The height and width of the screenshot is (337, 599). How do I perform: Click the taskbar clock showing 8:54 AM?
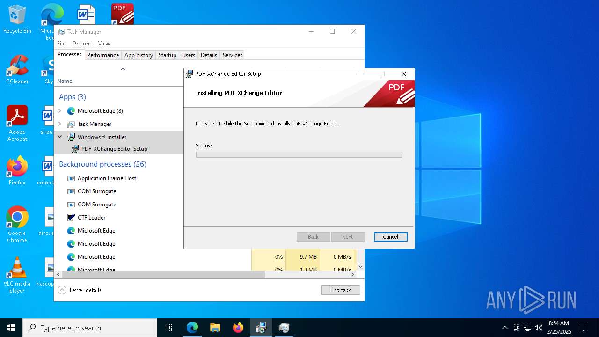pyautogui.click(x=559, y=328)
